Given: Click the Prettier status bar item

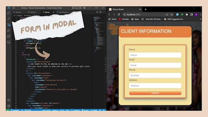Looking at the screenshot, I should [x=94, y=110].
